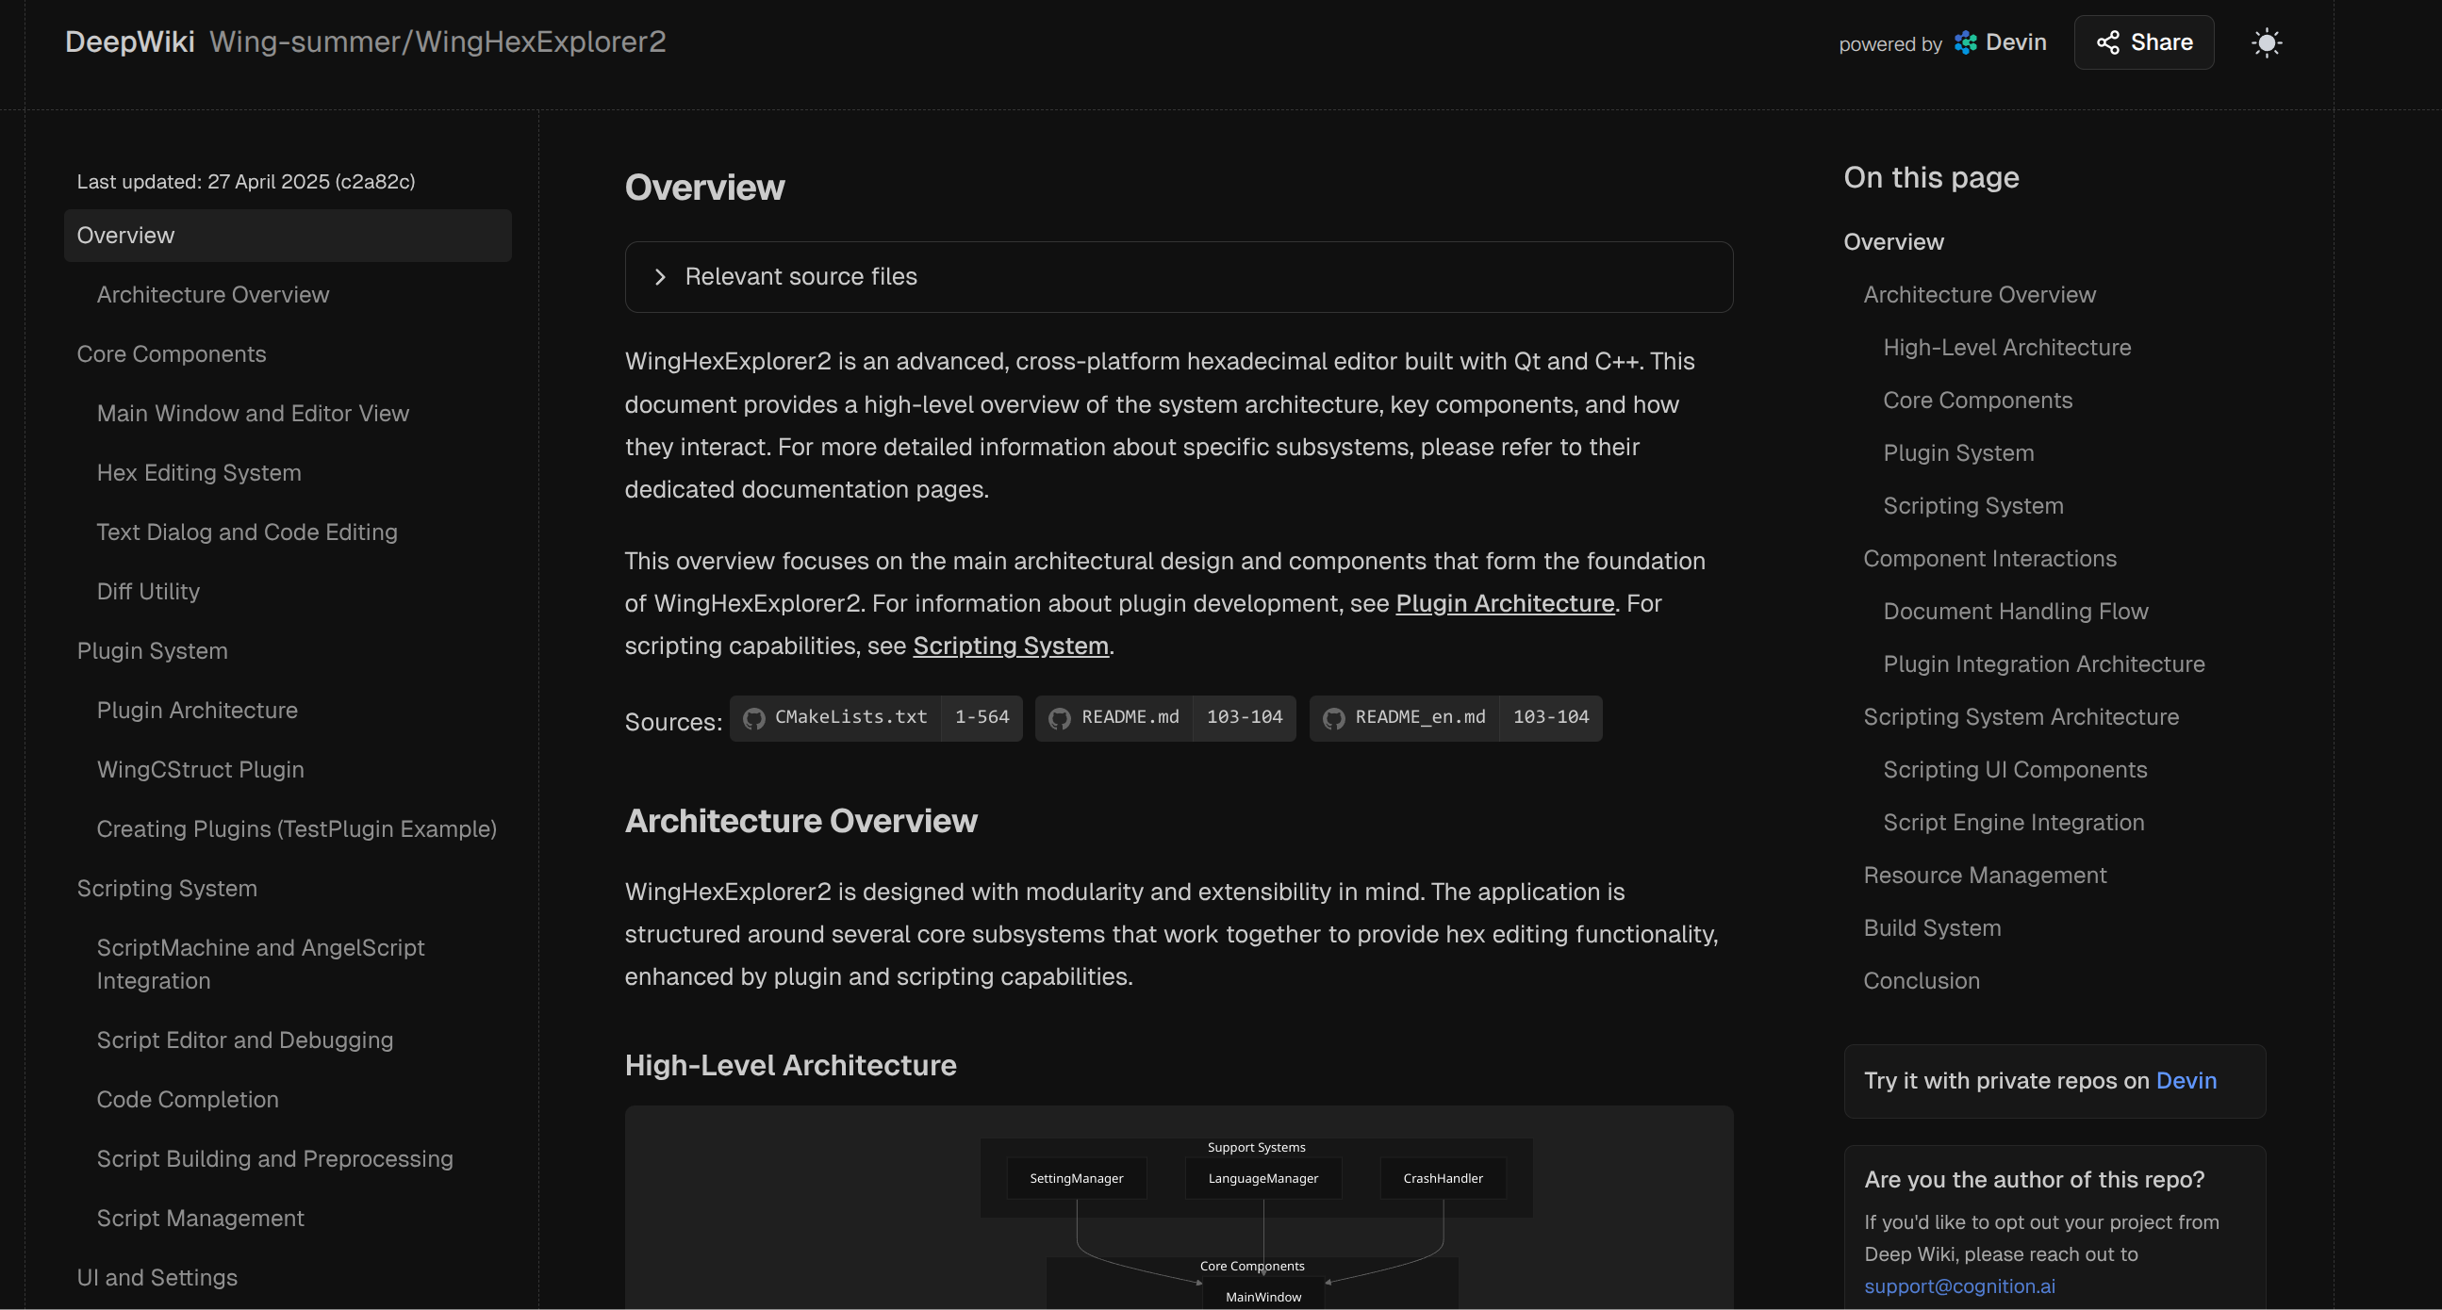
Task: Open Core Components in the left sidebar
Action: (x=172, y=354)
